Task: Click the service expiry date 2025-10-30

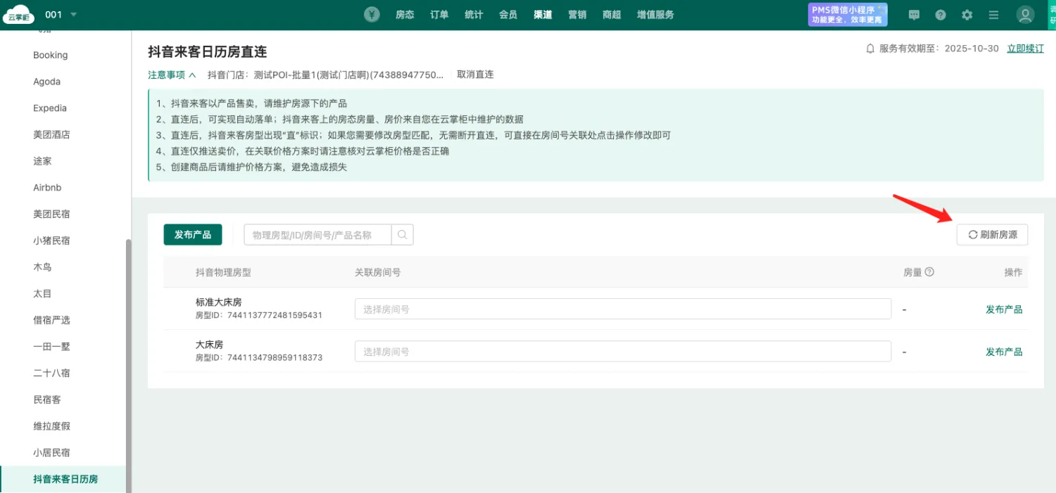Action: coord(972,49)
